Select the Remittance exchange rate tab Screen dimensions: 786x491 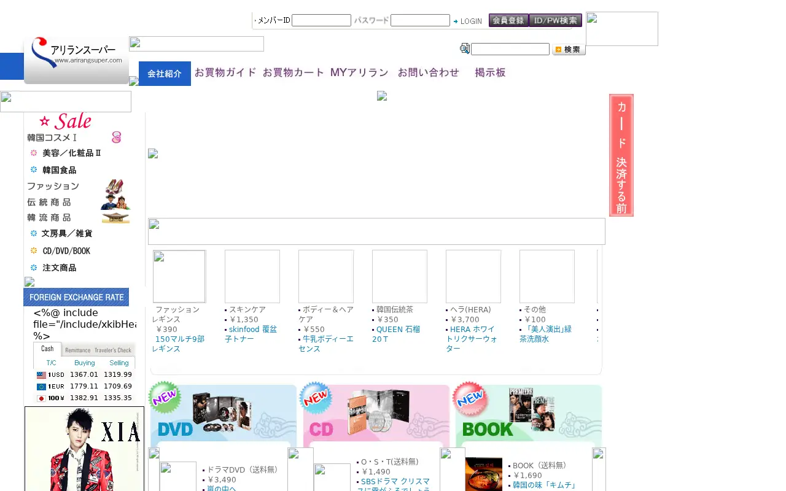(x=77, y=350)
